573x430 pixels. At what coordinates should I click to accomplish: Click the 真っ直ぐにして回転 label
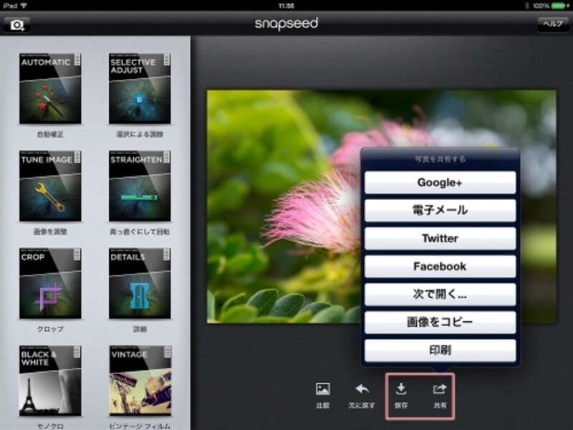(140, 231)
